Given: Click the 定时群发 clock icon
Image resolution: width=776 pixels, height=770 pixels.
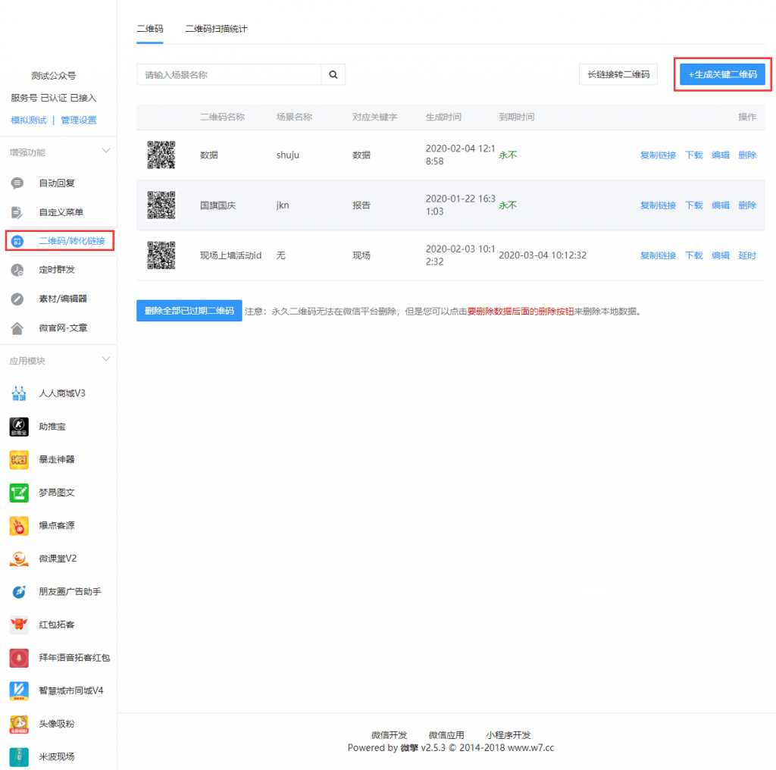Looking at the screenshot, I should point(17,270).
